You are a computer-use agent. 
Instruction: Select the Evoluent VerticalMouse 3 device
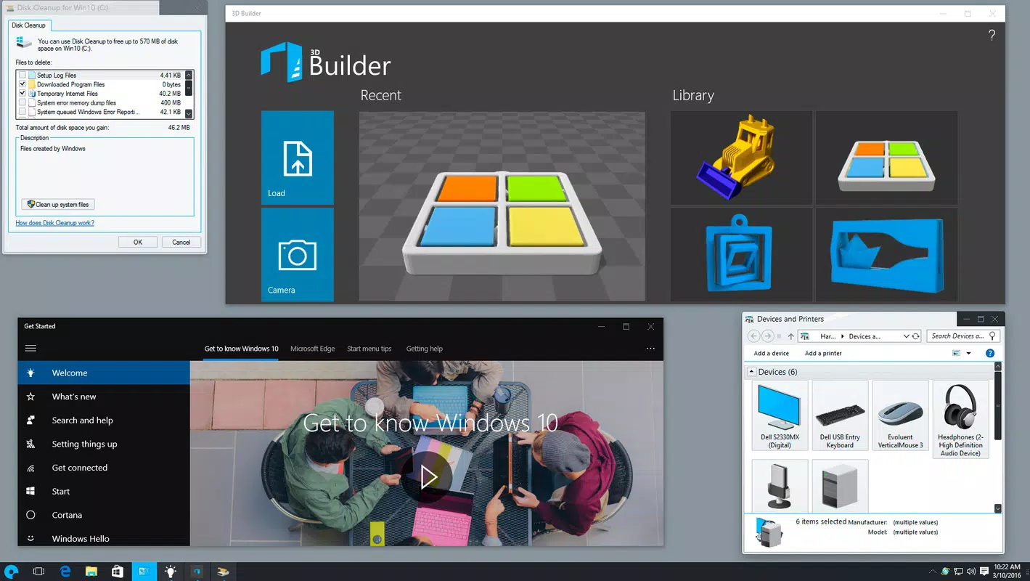901,415
